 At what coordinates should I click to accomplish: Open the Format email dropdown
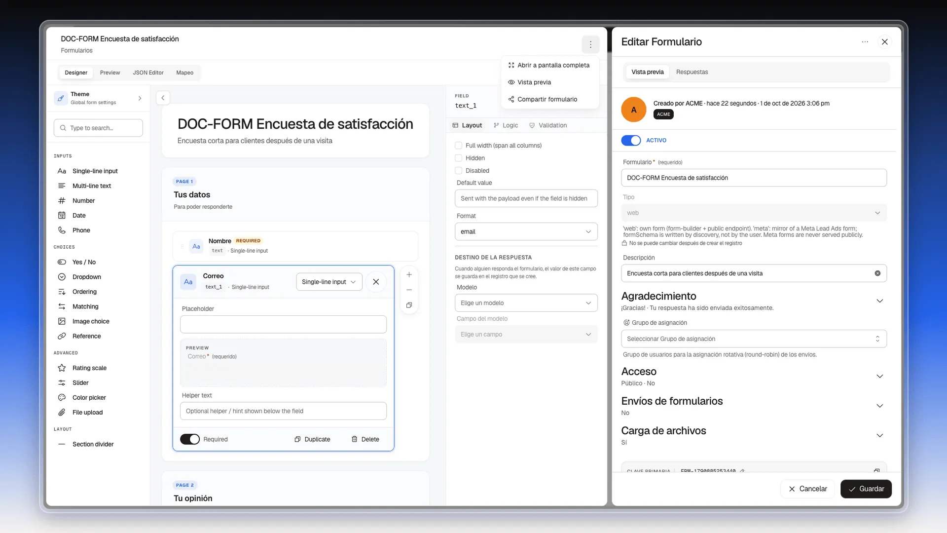pos(526,232)
